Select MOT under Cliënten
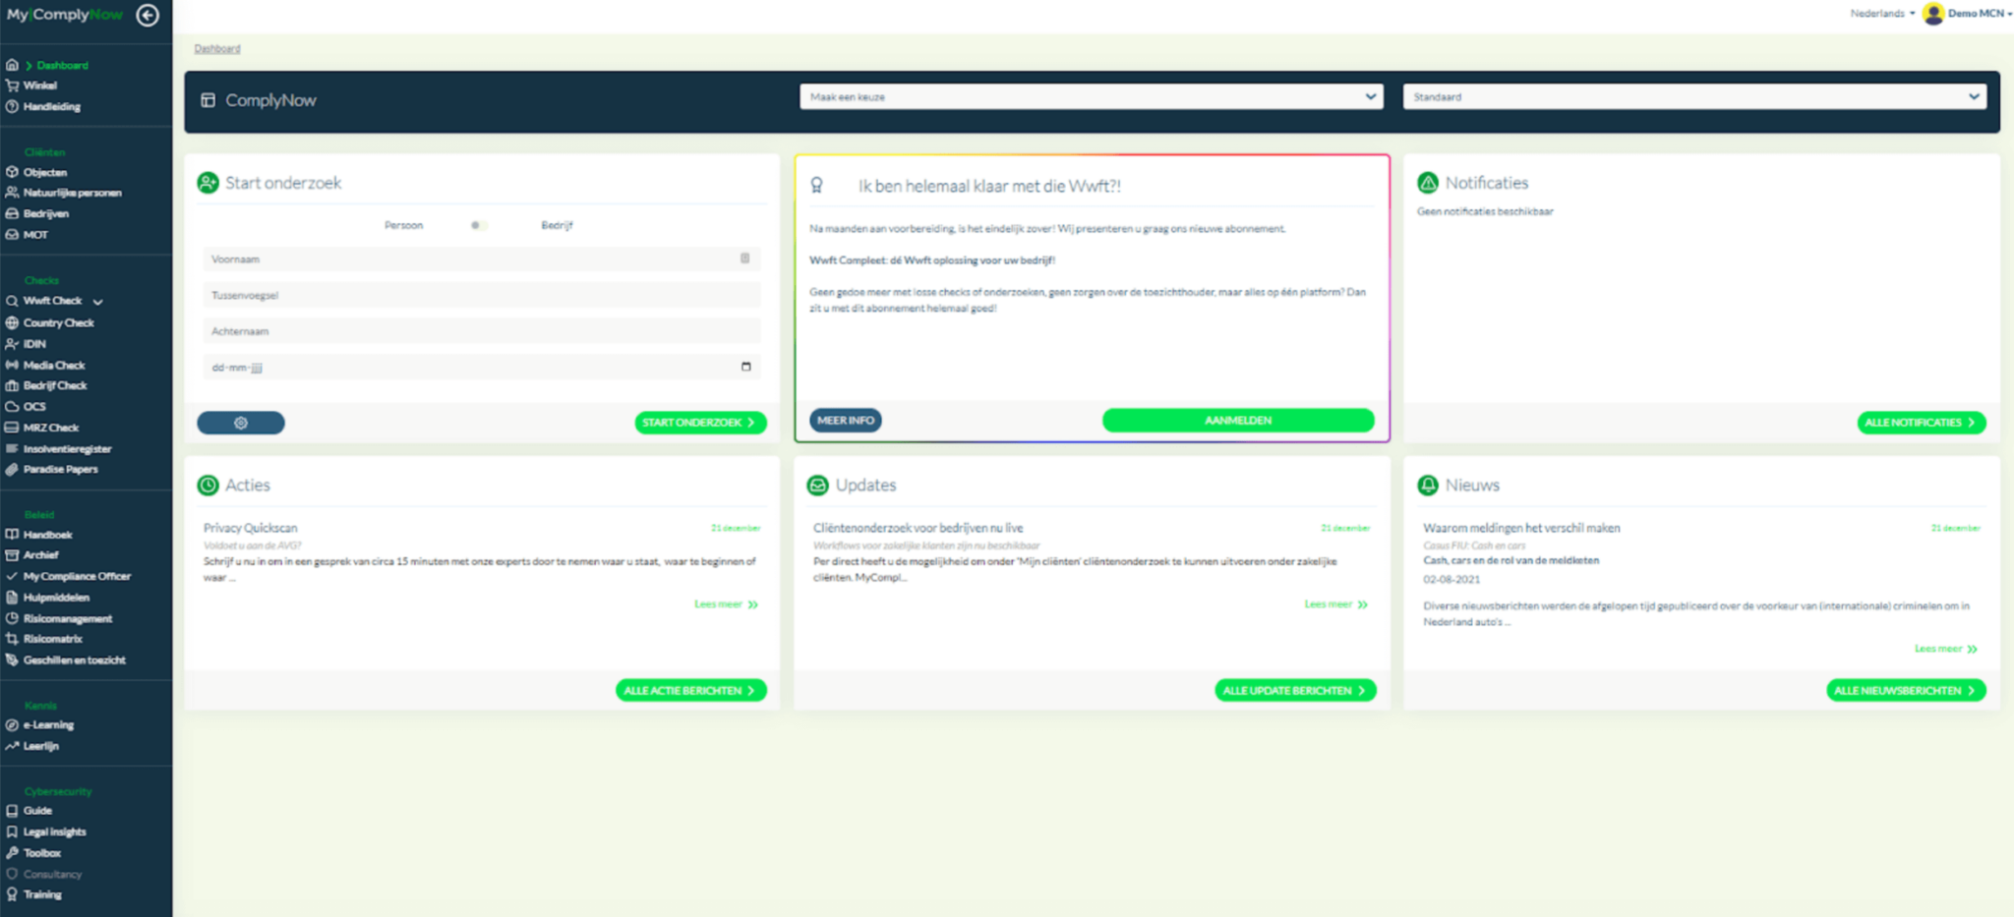Screen dimensions: 2014x917 pos(34,234)
